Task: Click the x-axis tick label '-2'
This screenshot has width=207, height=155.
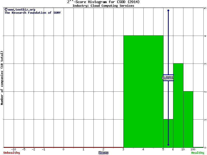Action: [x=34, y=149]
